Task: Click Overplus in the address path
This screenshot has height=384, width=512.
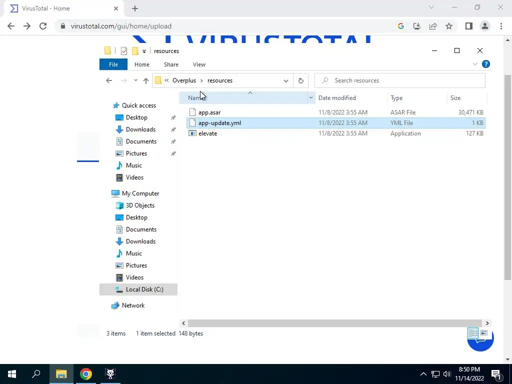Action: [x=184, y=80]
